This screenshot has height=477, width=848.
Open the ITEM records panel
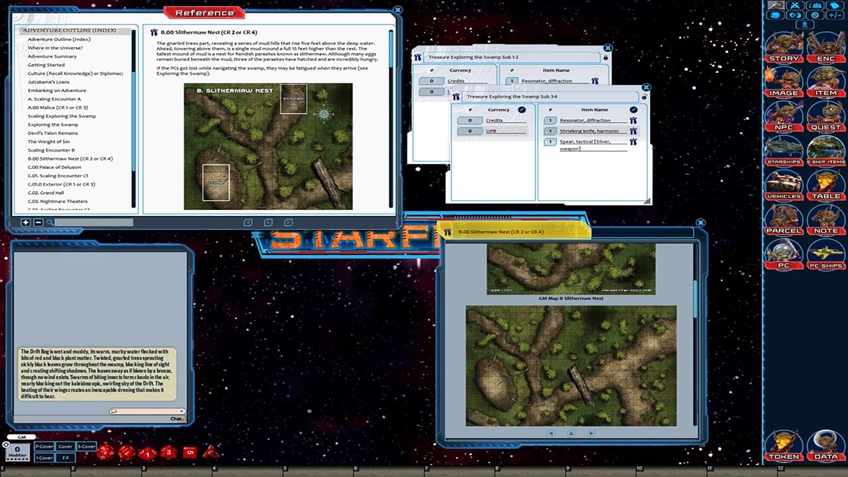pos(825,93)
